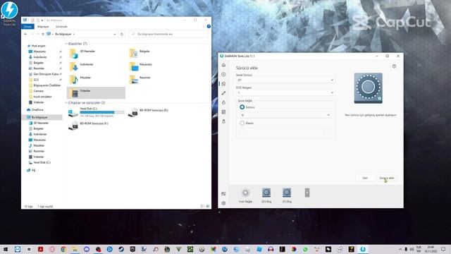This screenshot has width=451, height=254.
Task: Open WhatsApp from the taskbar
Action: click(x=305, y=249)
